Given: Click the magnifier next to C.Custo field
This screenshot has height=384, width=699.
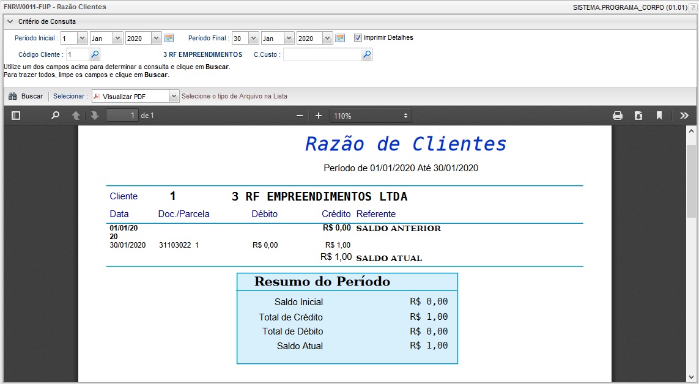Looking at the screenshot, I should (x=366, y=54).
